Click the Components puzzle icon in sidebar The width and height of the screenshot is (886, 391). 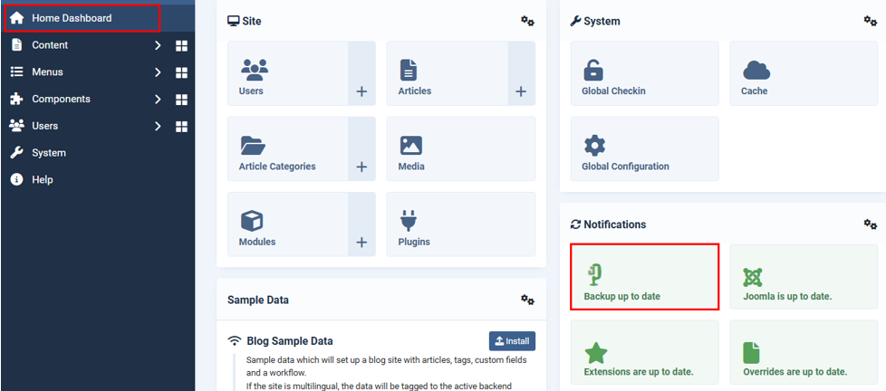pos(17,99)
